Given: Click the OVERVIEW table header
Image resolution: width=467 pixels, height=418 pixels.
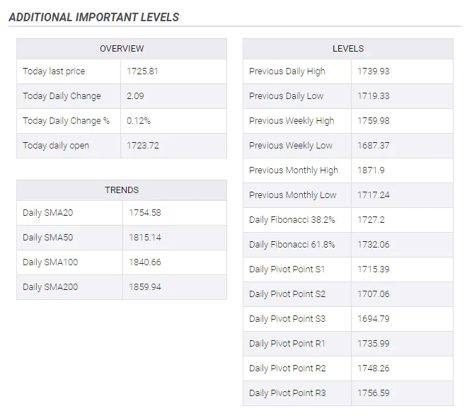Looking at the screenshot, I should click(122, 49).
